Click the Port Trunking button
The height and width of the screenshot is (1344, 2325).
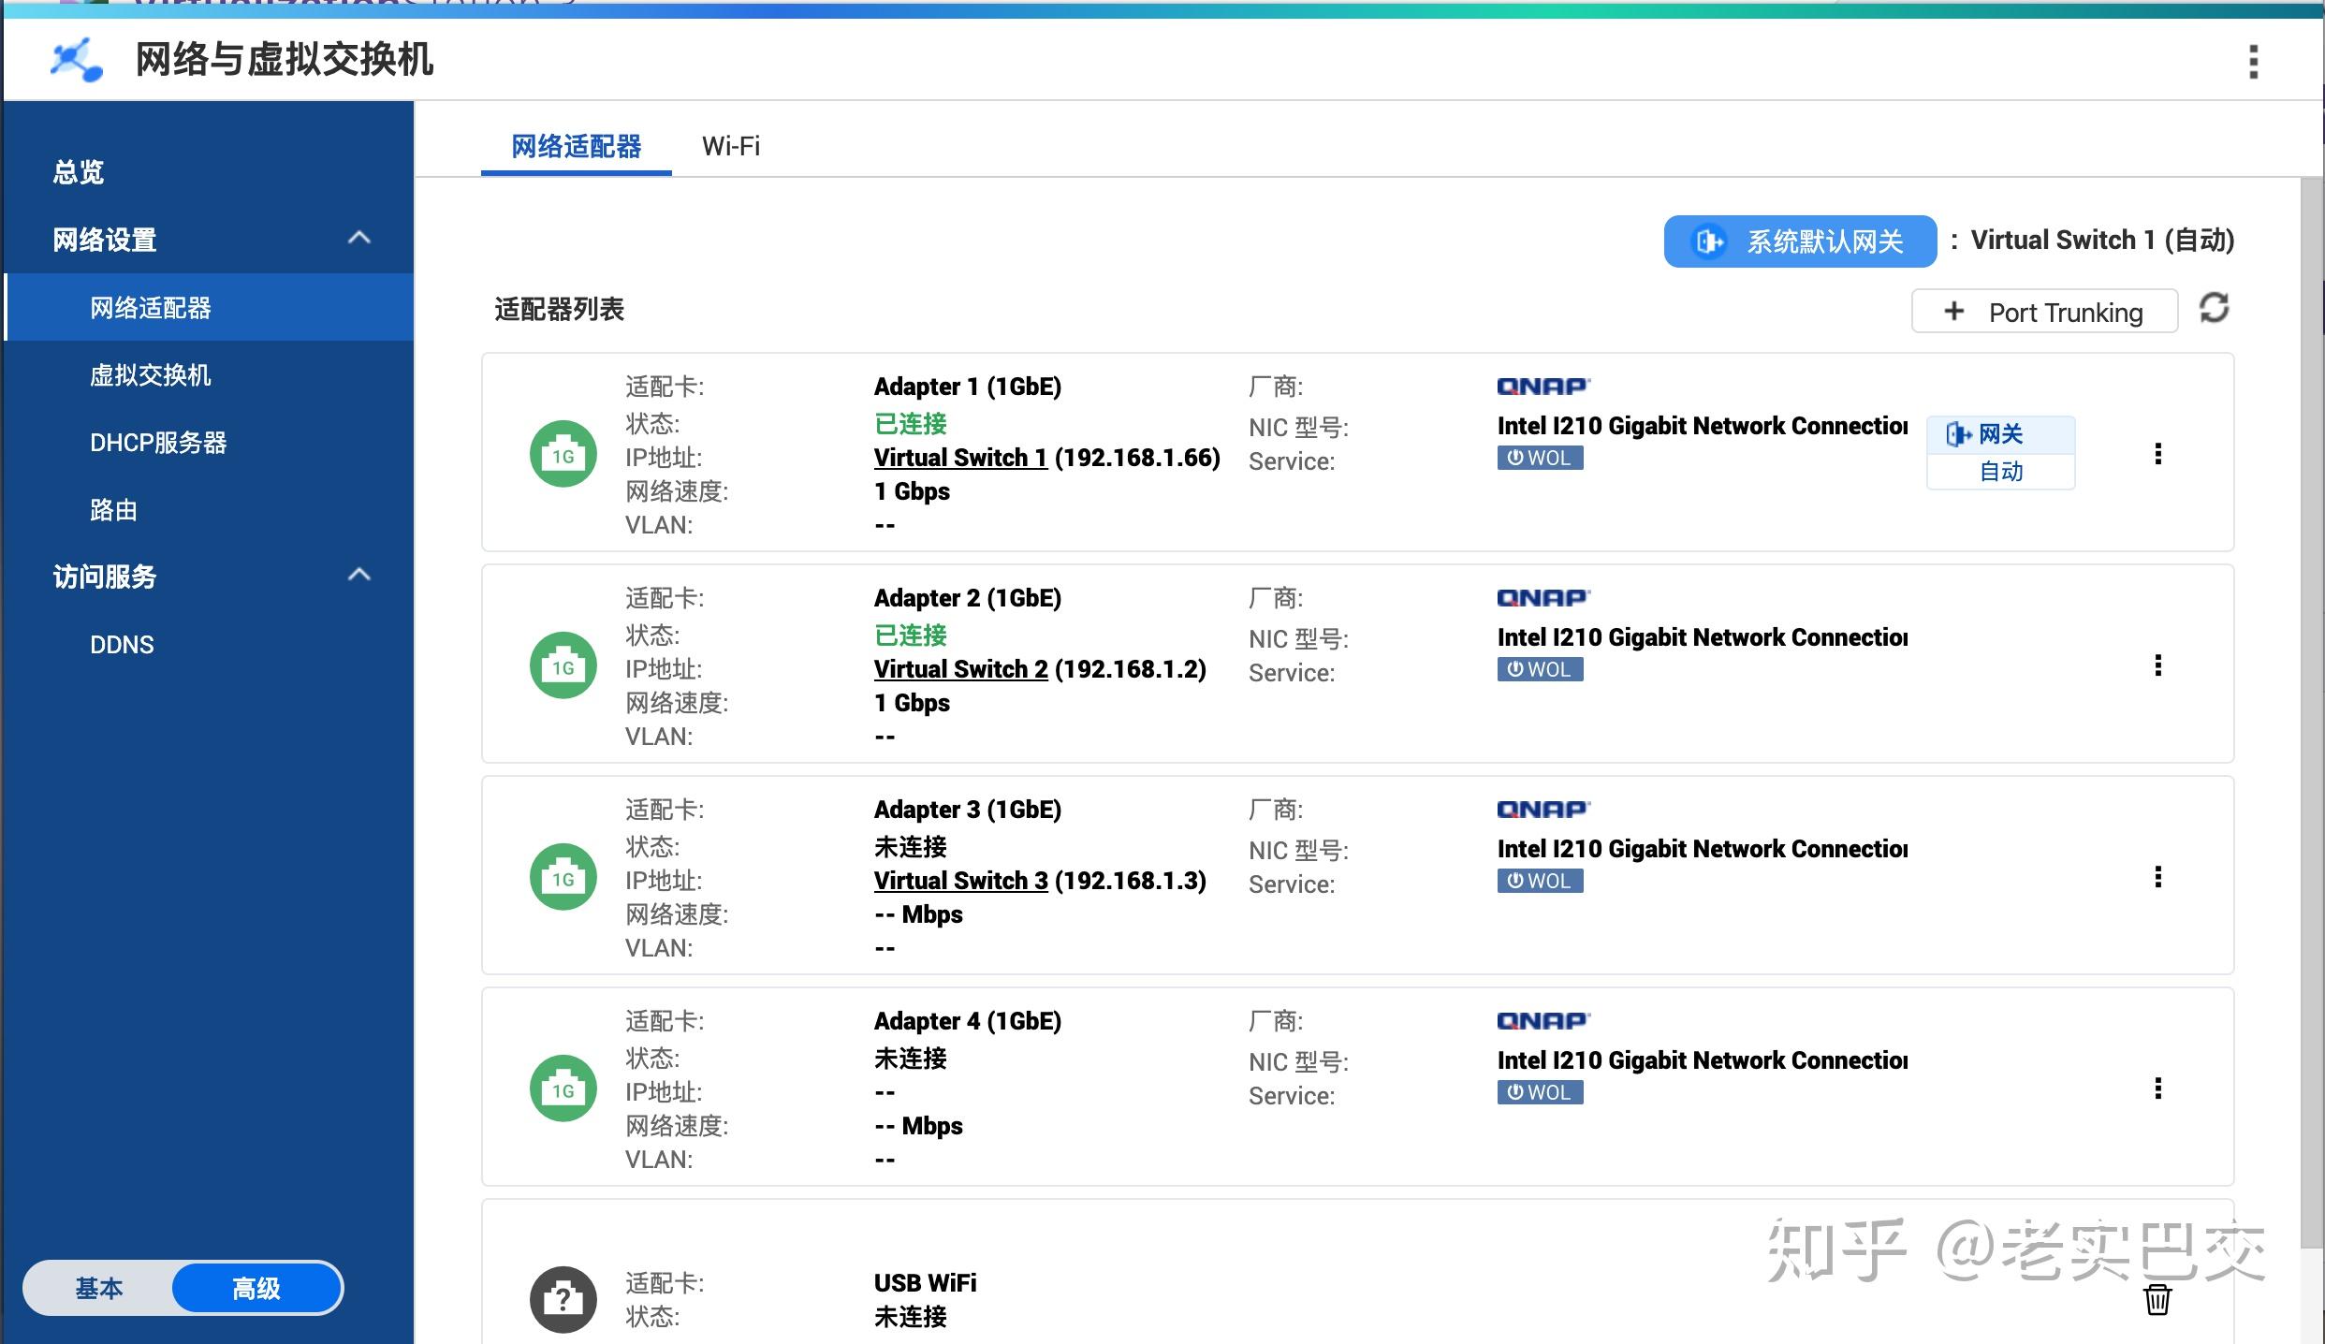pos(2044,312)
